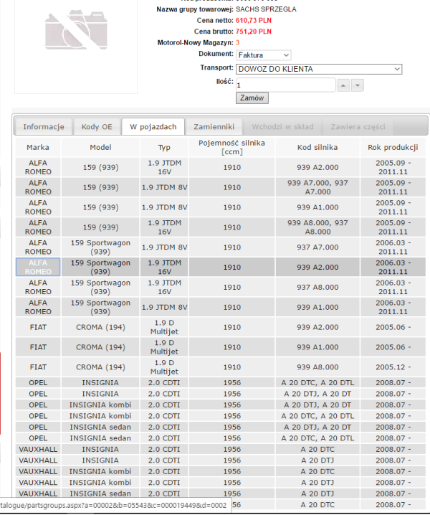The height and width of the screenshot is (515, 430).
Task: Click the Motorol-Nowy Magazyn stock value 3
Action: [238, 43]
